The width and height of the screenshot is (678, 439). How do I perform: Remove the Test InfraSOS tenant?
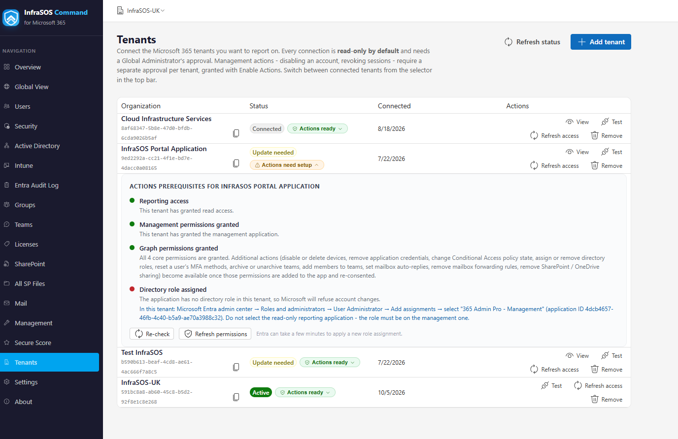607,370
